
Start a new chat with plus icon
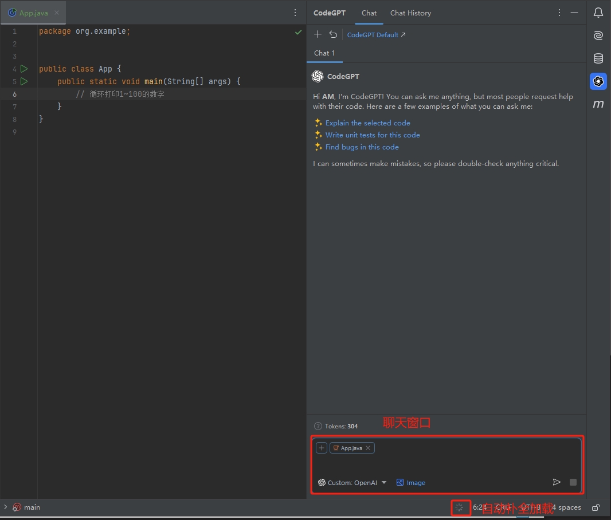click(x=318, y=34)
